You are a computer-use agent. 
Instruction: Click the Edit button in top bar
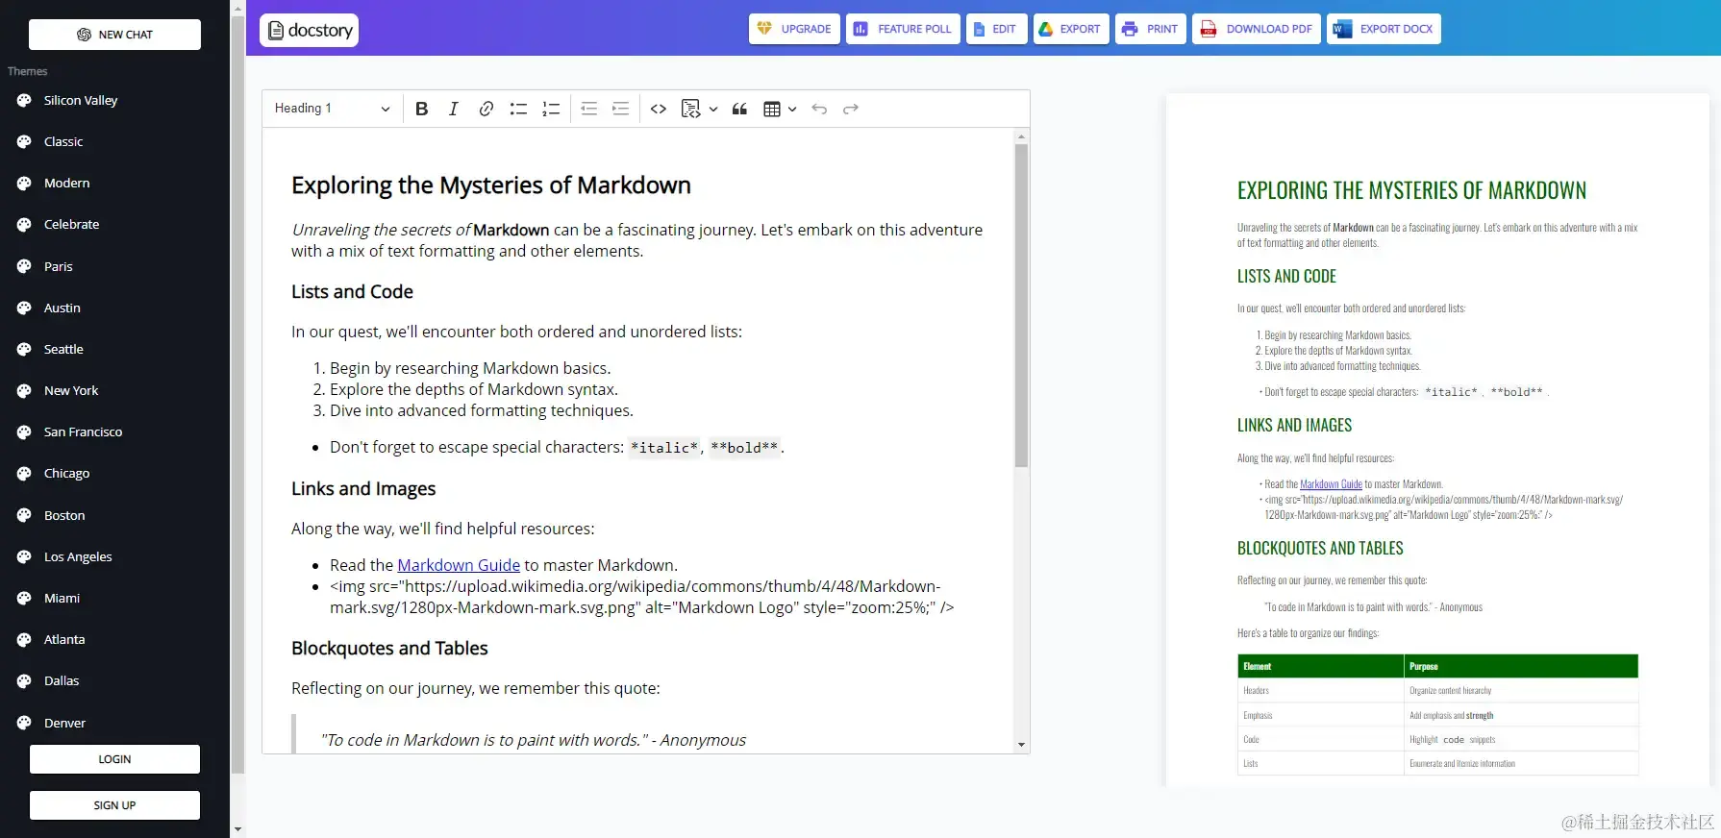(996, 29)
